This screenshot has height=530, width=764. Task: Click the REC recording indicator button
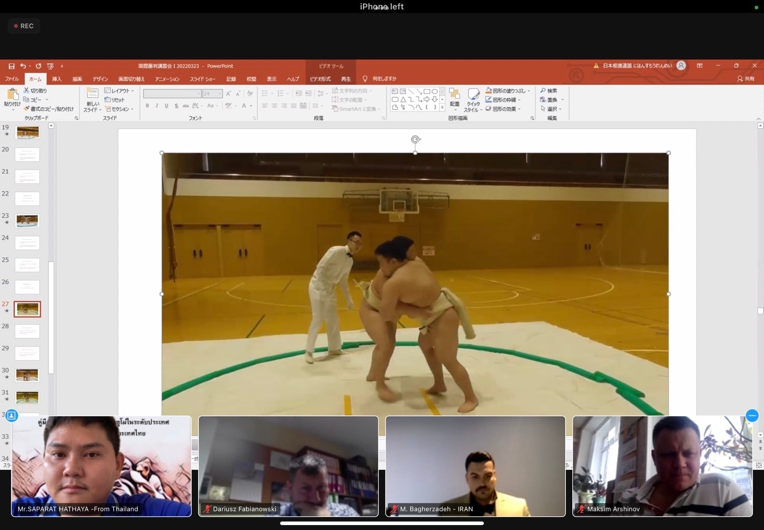tap(24, 26)
